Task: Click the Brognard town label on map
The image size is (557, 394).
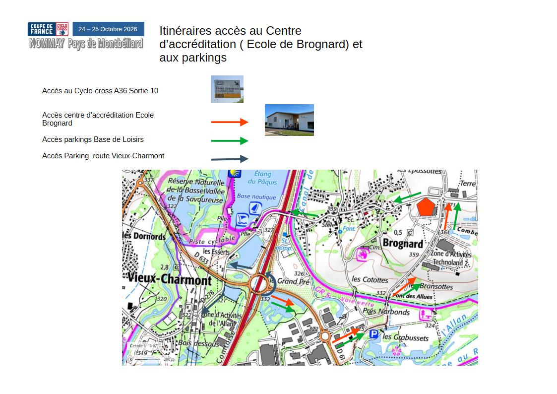Action: tap(403, 243)
